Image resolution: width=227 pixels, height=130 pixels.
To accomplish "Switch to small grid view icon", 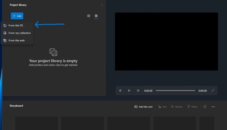I will [x=96, y=16].
